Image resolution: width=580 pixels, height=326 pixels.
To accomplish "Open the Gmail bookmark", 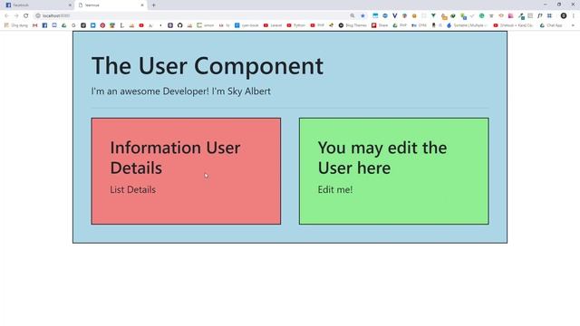I will coord(35,25).
